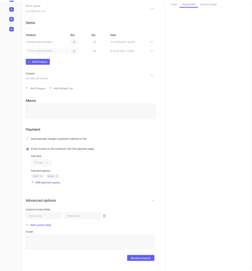Switch to the Payment page tab
The height and width of the screenshot is (271, 252).
pos(209,4)
